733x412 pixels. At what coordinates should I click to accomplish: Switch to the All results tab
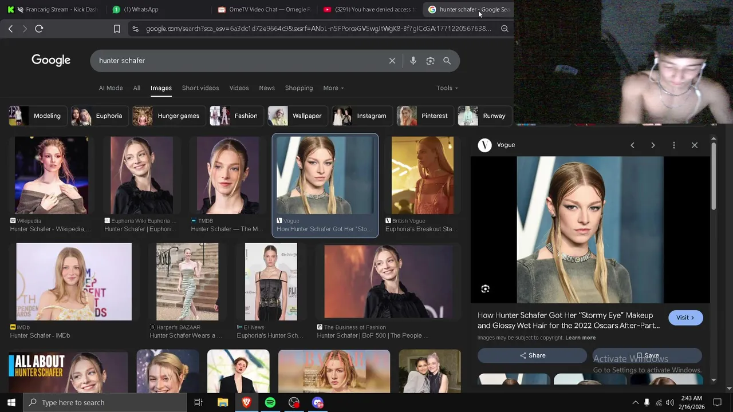(x=137, y=88)
